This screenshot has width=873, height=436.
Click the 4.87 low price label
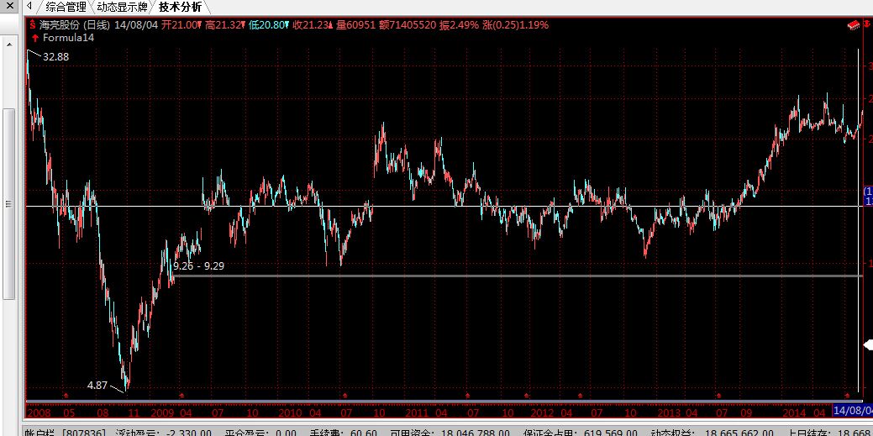pyautogui.click(x=97, y=385)
